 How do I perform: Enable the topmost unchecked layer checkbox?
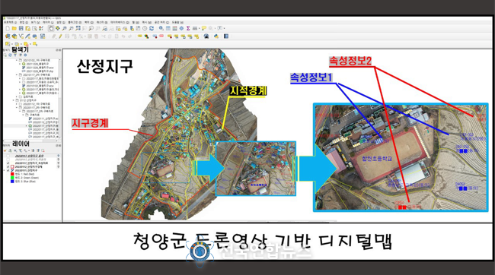(8, 156)
